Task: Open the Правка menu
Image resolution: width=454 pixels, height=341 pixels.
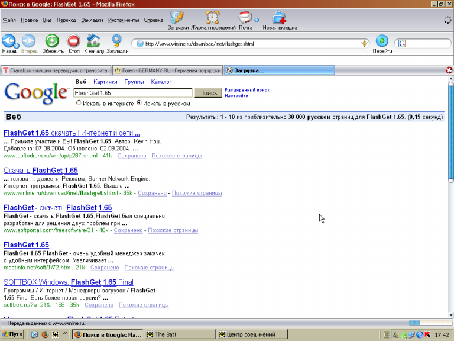Action: coord(29,20)
